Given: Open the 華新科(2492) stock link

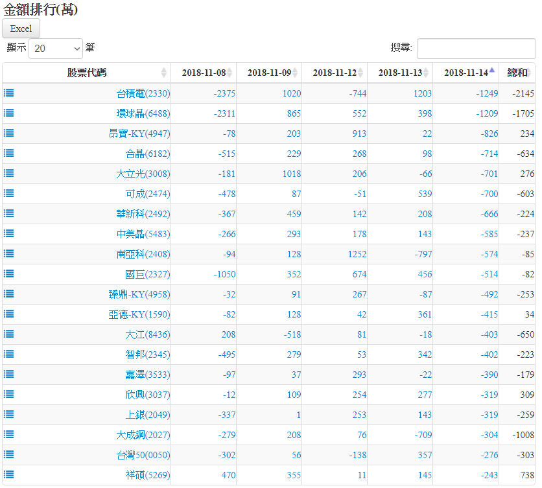Looking at the screenshot, I should click(143, 214).
